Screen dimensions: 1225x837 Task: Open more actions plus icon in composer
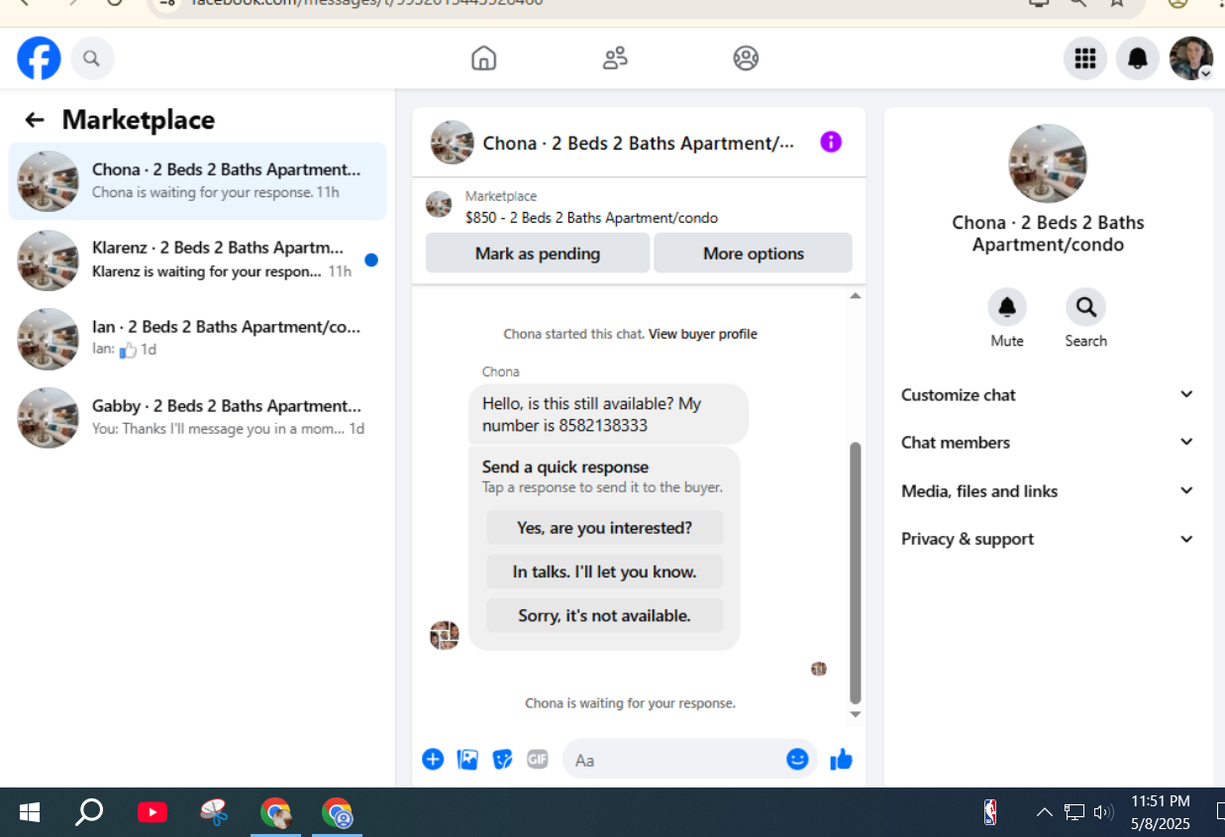pos(433,760)
